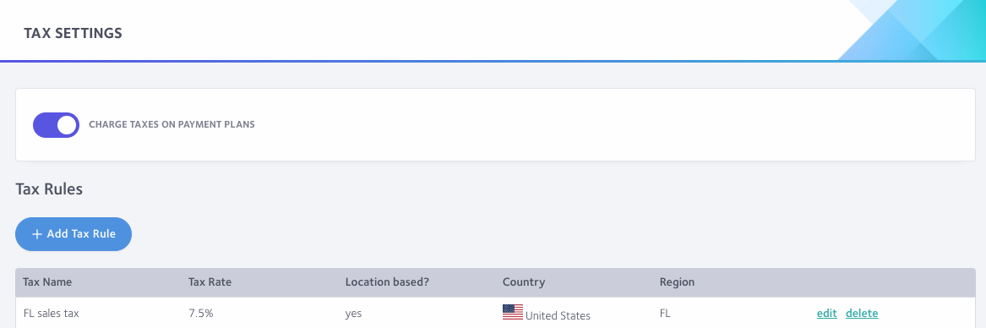Viewport: 986px width, 328px height.
Task: Click the Charge Taxes on Payment Plans label
Action: tap(172, 124)
